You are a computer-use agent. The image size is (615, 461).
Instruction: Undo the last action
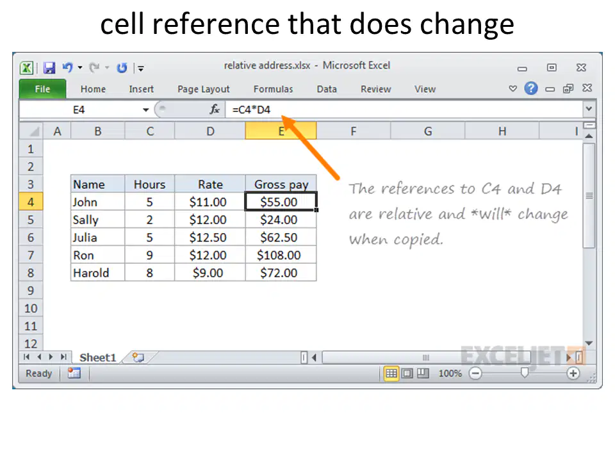pos(67,67)
